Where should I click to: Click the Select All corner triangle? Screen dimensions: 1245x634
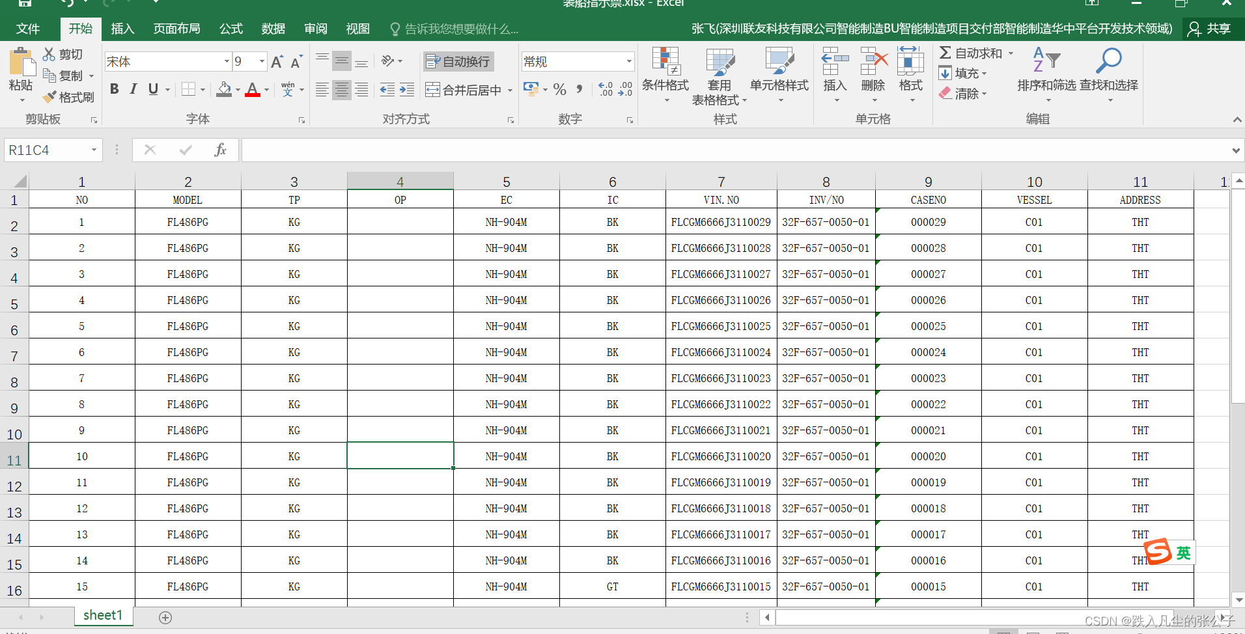point(20,181)
